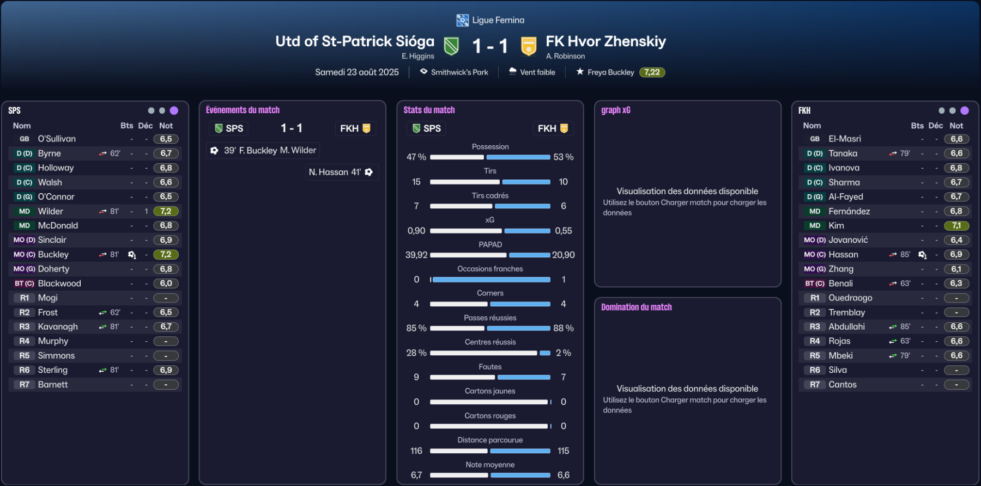This screenshot has height=486, width=981.
Task: Select the first page dot in FKH panel
Action: coord(942,110)
